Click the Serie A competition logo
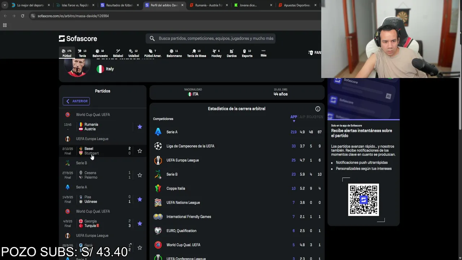462x260 pixels. pos(158,132)
